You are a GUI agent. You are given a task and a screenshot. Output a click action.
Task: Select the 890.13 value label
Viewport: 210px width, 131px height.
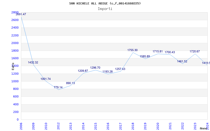[70, 83]
